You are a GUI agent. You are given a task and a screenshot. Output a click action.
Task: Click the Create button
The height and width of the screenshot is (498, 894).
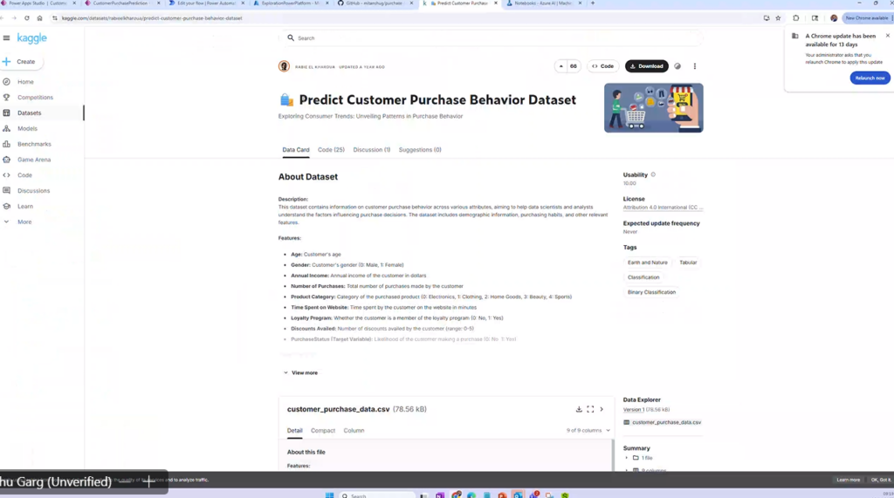[21, 62]
